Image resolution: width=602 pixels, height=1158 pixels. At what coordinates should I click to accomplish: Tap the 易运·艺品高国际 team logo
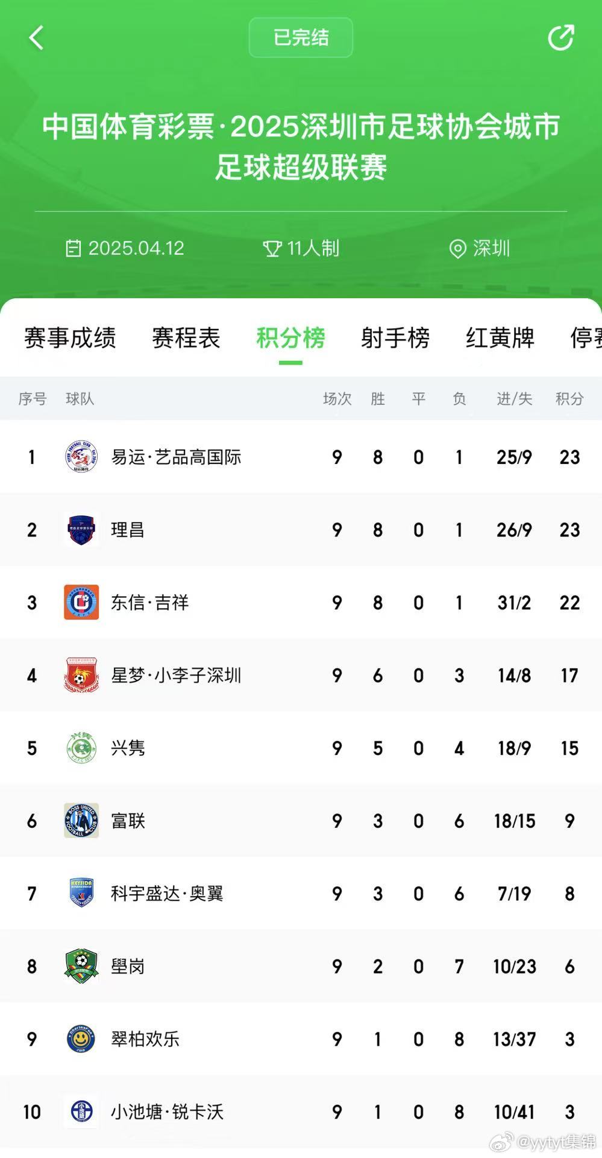pos(81,457)
